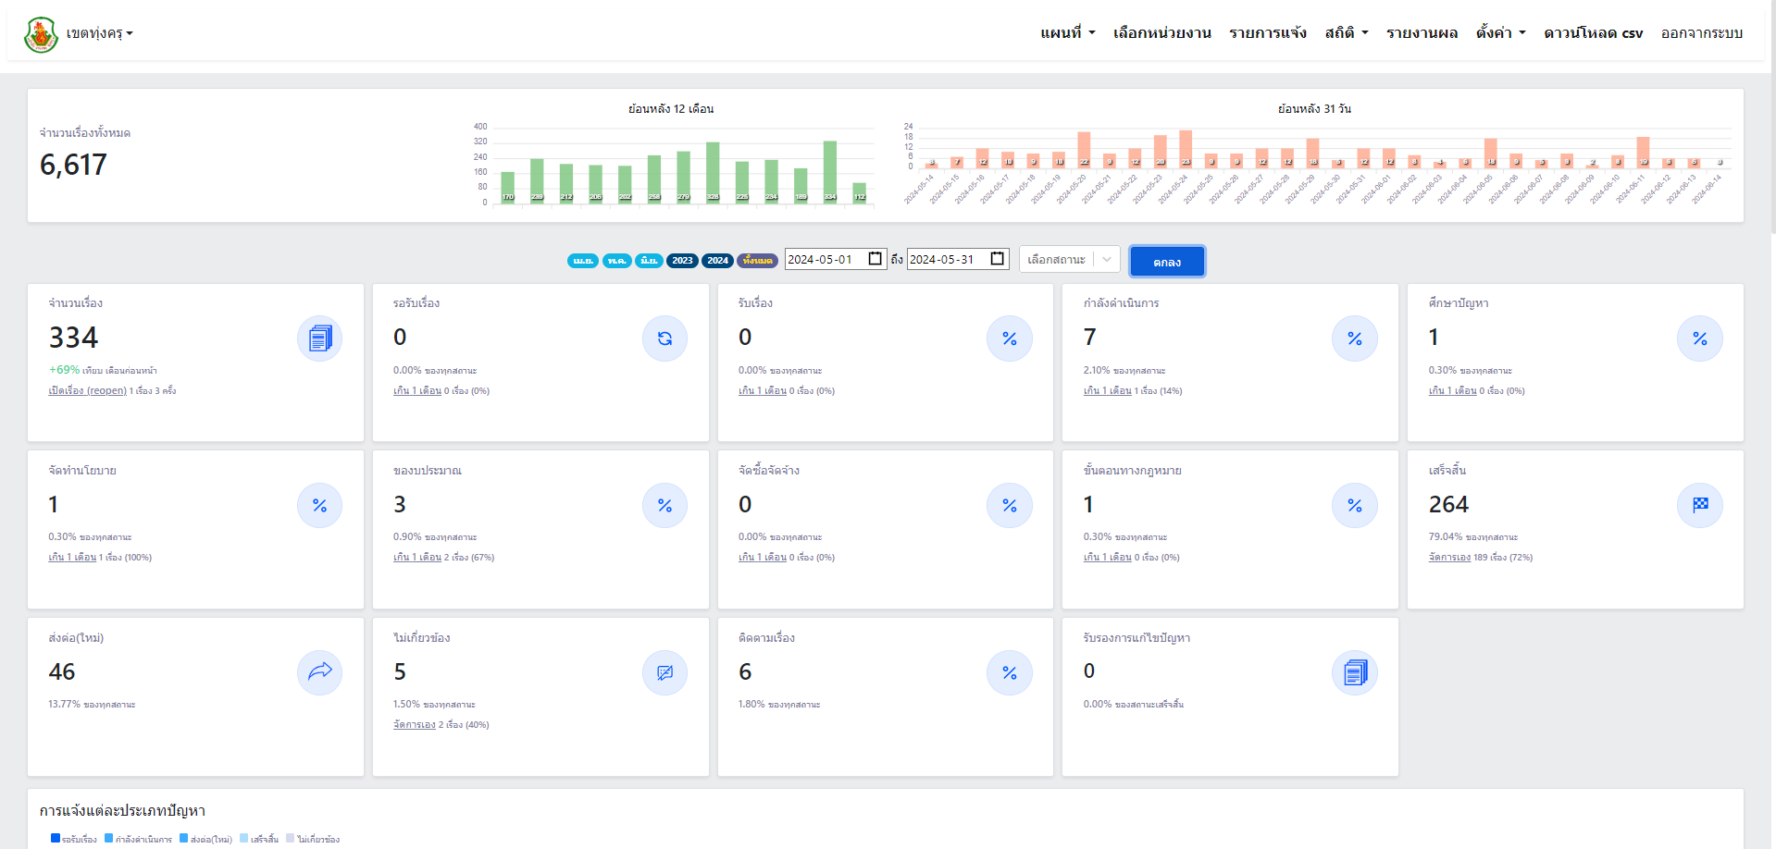Select the มิ.ย. month filter pill

point(649,261)
